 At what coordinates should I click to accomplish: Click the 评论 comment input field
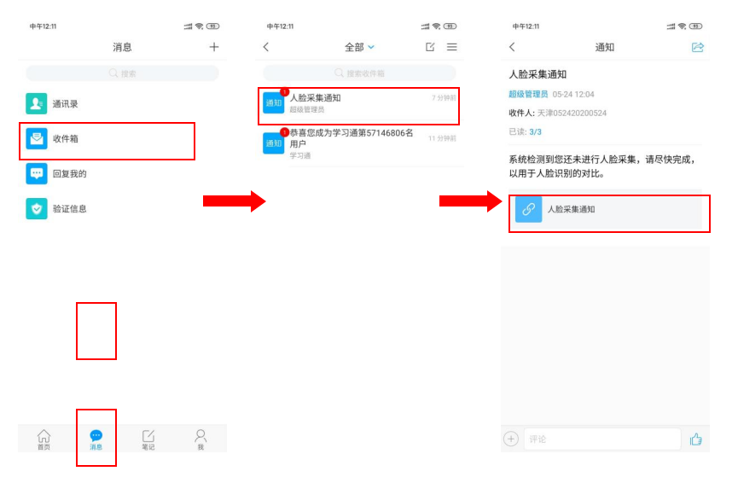click(x=601, y=439)
